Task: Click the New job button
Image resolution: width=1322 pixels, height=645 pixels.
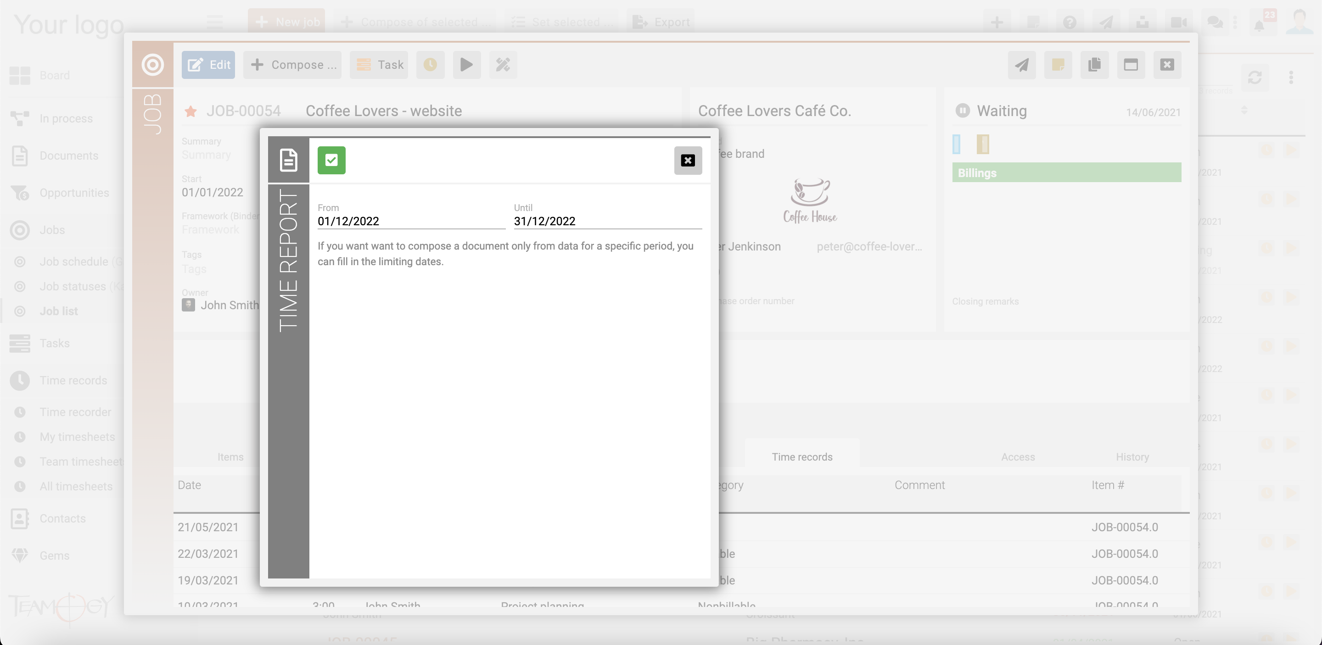Action: coord(286,22)
